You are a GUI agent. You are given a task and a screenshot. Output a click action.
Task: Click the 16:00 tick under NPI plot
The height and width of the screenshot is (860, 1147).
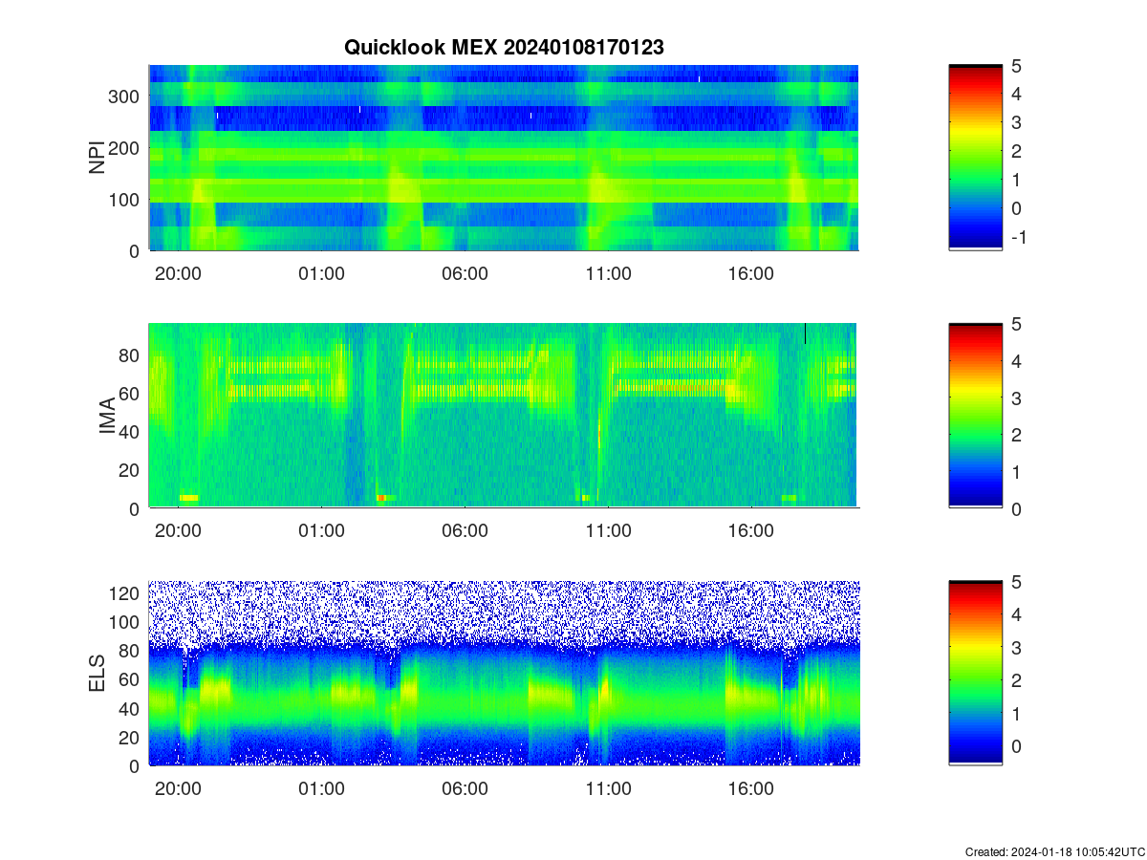click(751, 274)
